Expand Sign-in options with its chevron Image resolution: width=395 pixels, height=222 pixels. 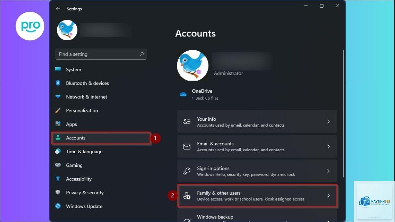329,171
